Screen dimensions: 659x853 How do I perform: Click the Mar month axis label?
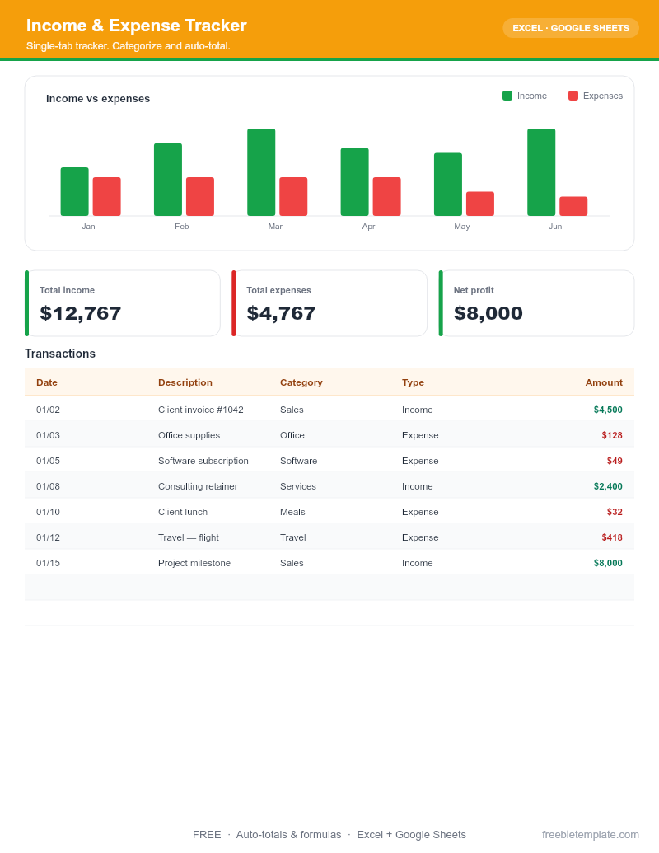(275, 227)
